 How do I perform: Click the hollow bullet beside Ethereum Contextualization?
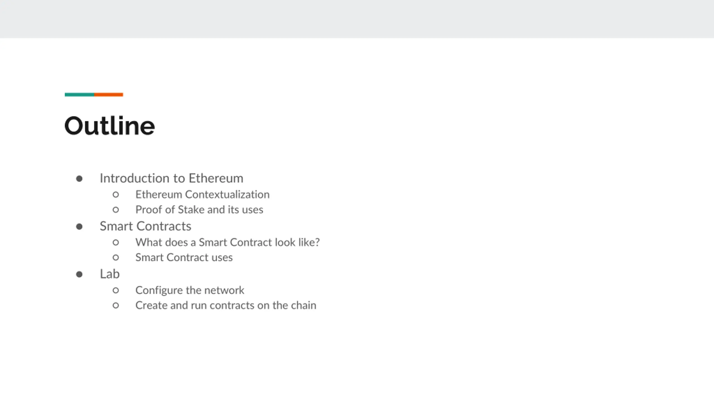pyautogui.click(x=116, y=195)
